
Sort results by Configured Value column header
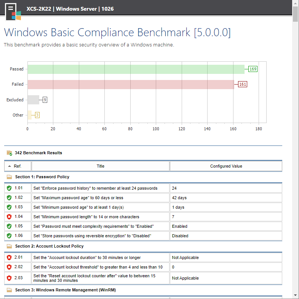[x=226, y=166]
